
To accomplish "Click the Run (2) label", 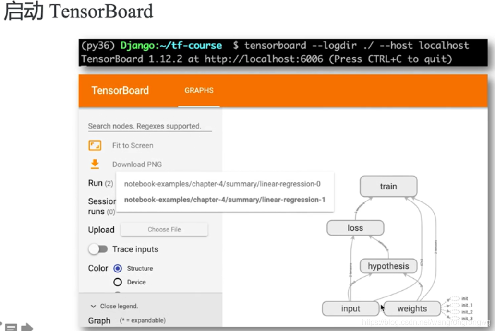I will point(100,183).
